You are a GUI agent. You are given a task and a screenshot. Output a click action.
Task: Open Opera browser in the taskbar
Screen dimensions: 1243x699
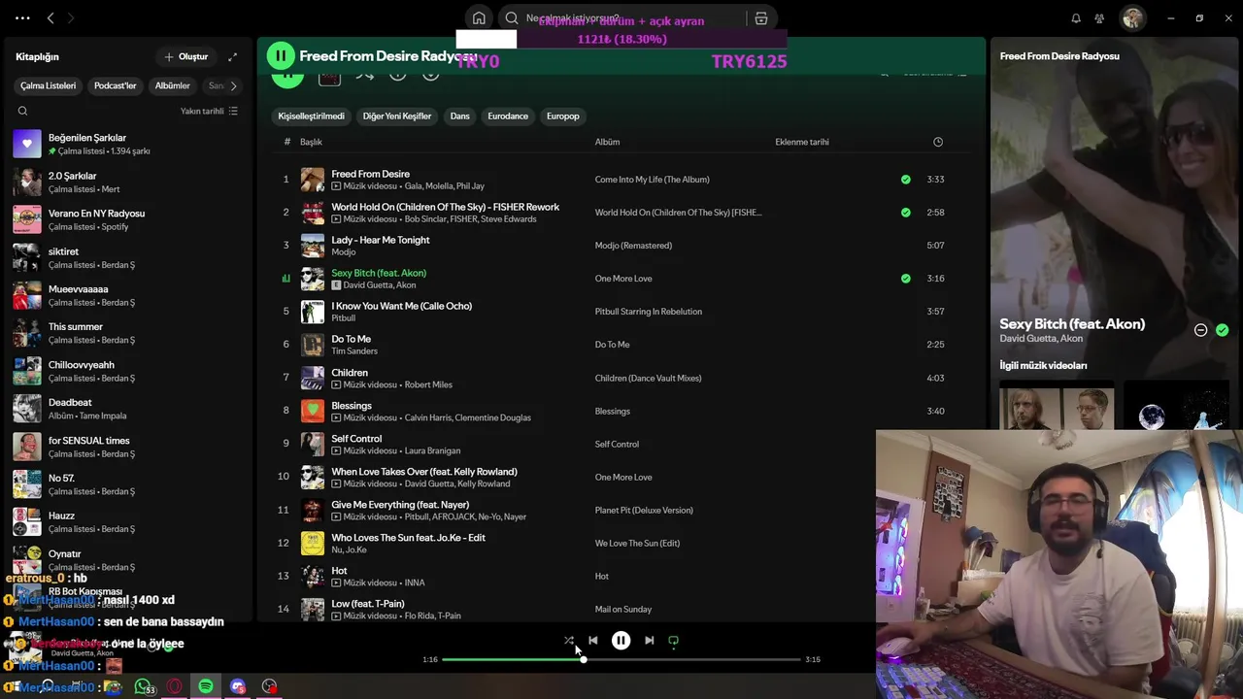(x=175, y=686)
